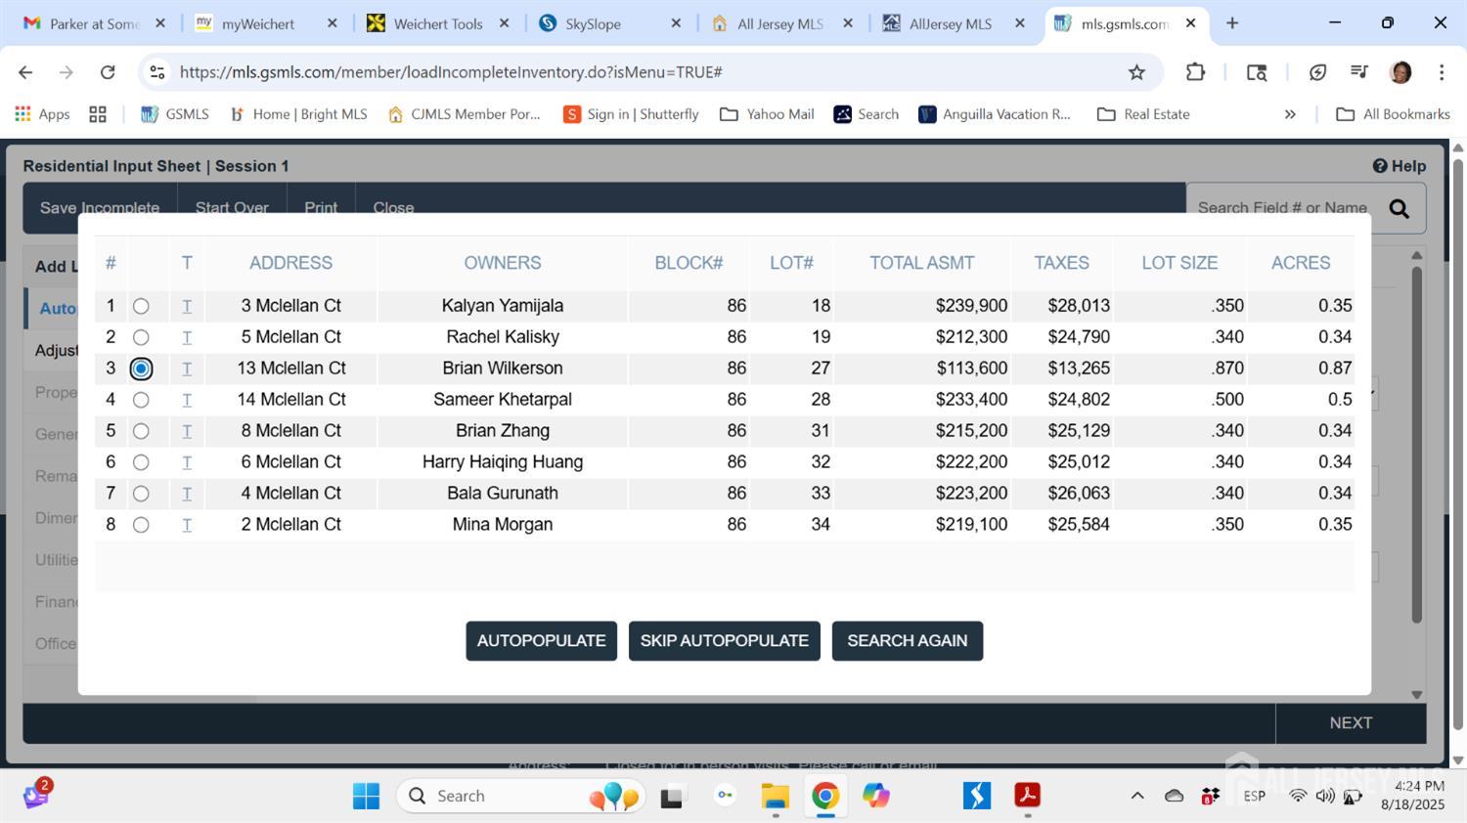Image resolution: width=1467 pixels, height=823 pixels.
Task: Click the magnifier icon in field search
Action: click(1399, 208)
